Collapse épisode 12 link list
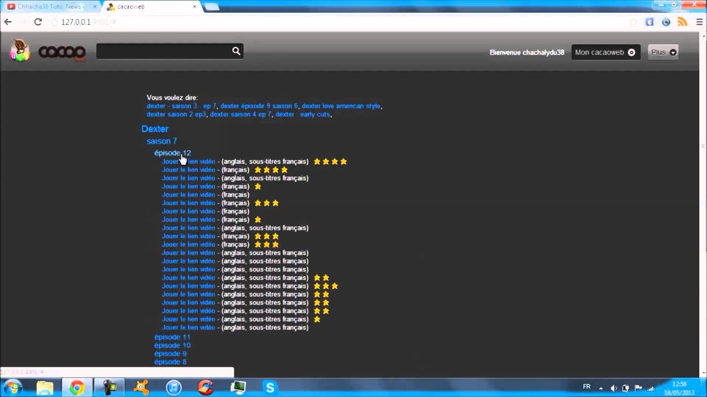 click(172, 153)
